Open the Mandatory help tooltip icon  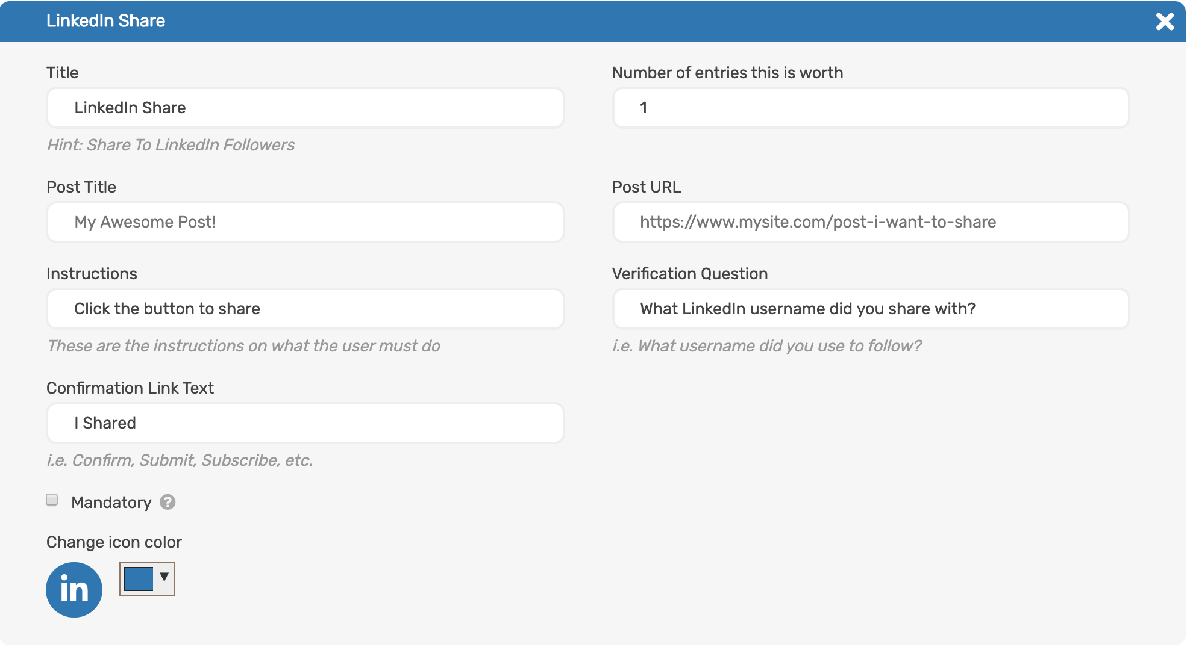[167, 502]
